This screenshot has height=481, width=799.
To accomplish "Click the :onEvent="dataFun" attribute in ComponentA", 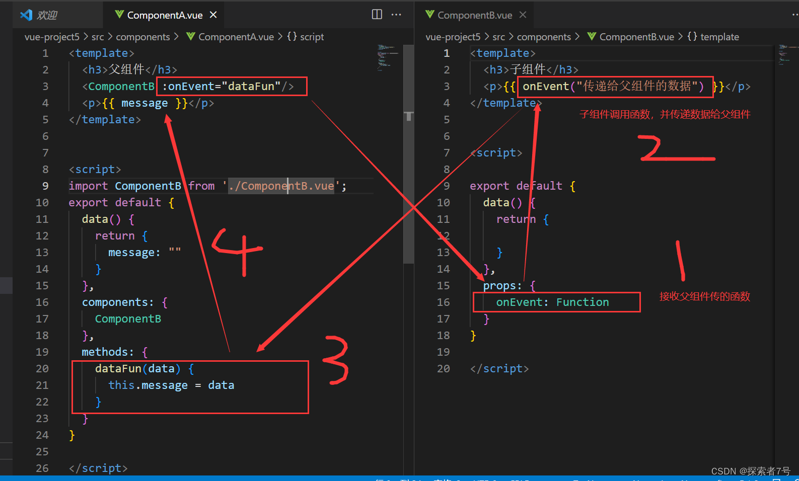I will click(222, 87).
